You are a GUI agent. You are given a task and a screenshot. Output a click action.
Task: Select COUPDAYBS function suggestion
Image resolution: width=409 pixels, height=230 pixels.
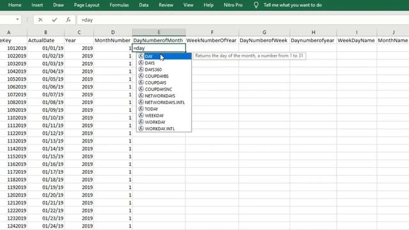[164, 76]
